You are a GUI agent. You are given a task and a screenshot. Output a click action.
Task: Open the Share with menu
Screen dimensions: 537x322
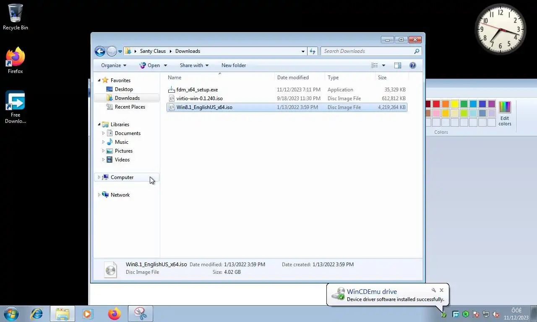pos(194,65)
